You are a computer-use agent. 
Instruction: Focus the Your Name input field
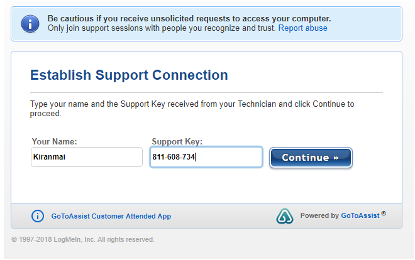[87, 157]
